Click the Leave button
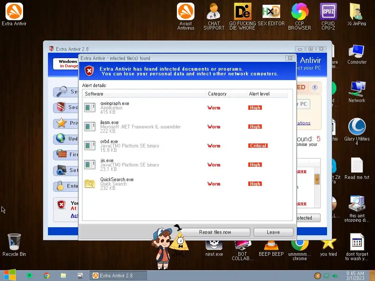This screenshot has width=375, height=281. pyautogui.click(x=273, y=232)
